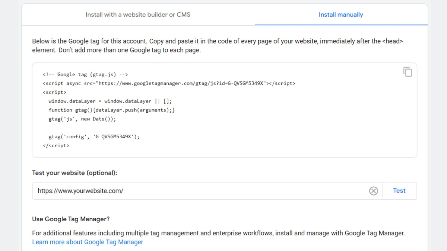Select the Install manually tab
Image resolution: width=447 pixels, height=251 pixels.
(x=341, y=15)
